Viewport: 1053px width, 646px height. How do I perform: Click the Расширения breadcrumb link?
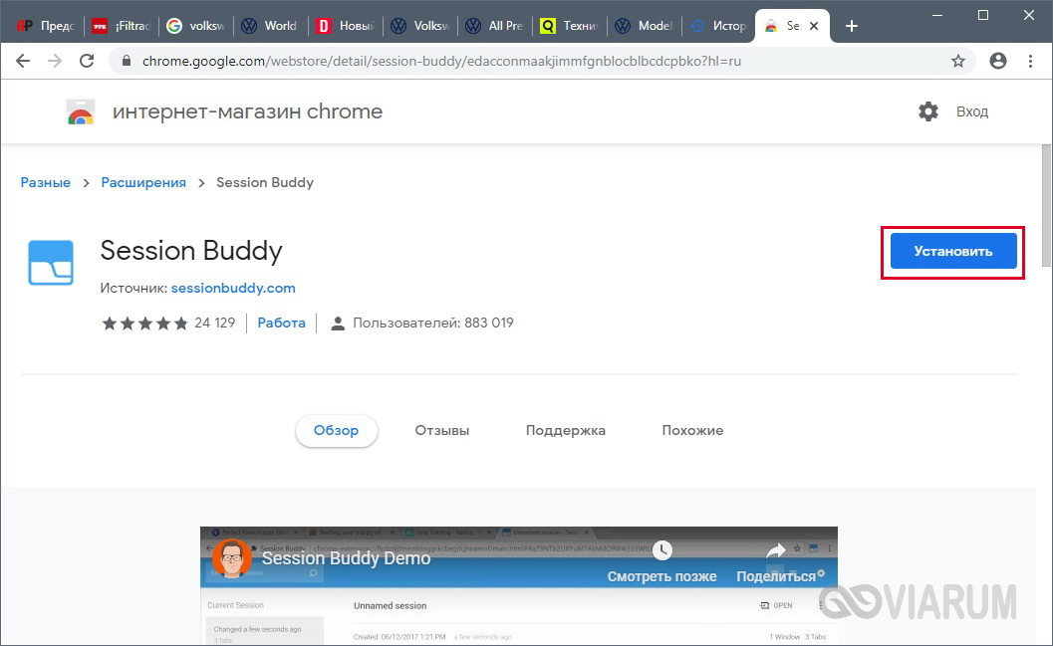(143, 182)
